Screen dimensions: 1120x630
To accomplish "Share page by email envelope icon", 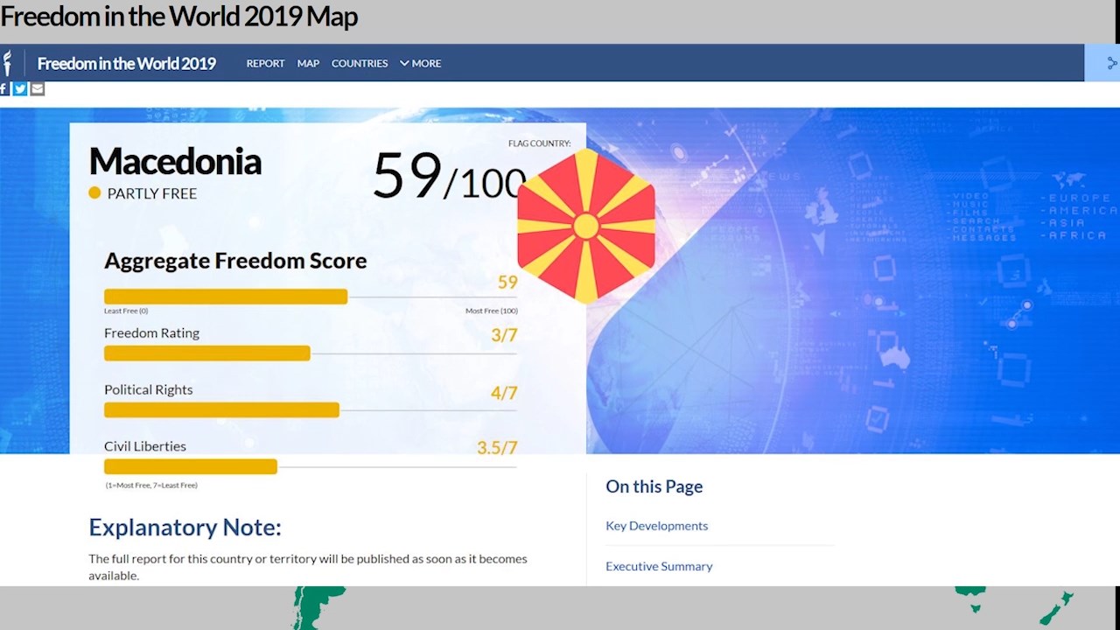I will pos(37,88).
